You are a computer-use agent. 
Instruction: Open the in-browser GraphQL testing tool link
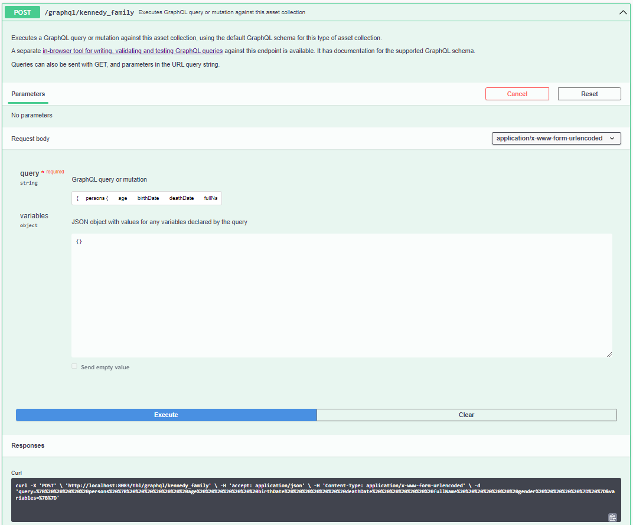click(x=133, y=51)
